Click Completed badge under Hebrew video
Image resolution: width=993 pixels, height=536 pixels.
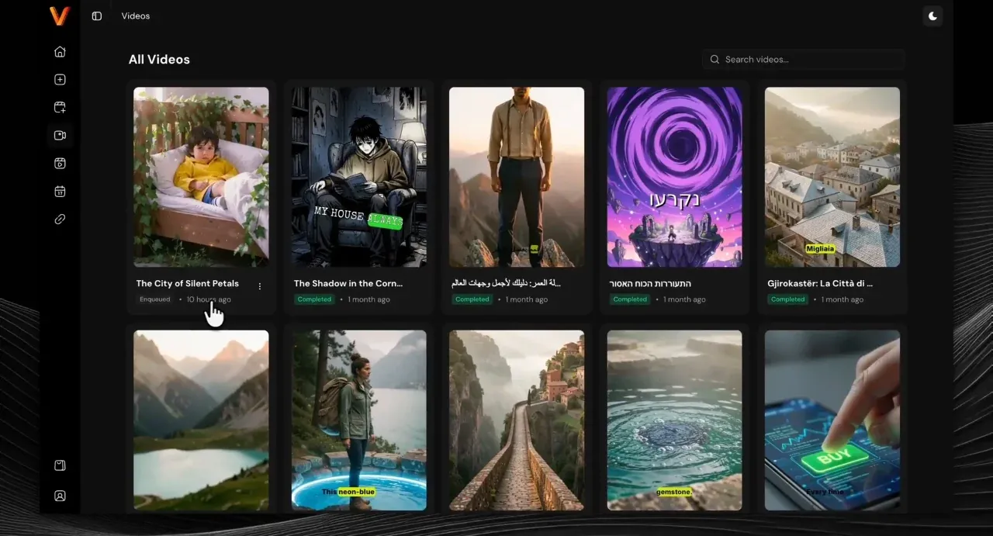click(x=630, y=299)
